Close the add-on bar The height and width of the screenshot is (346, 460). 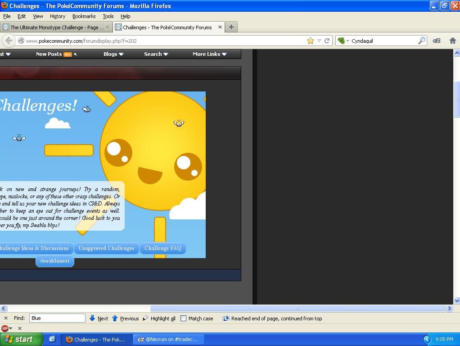pos(20,328)
